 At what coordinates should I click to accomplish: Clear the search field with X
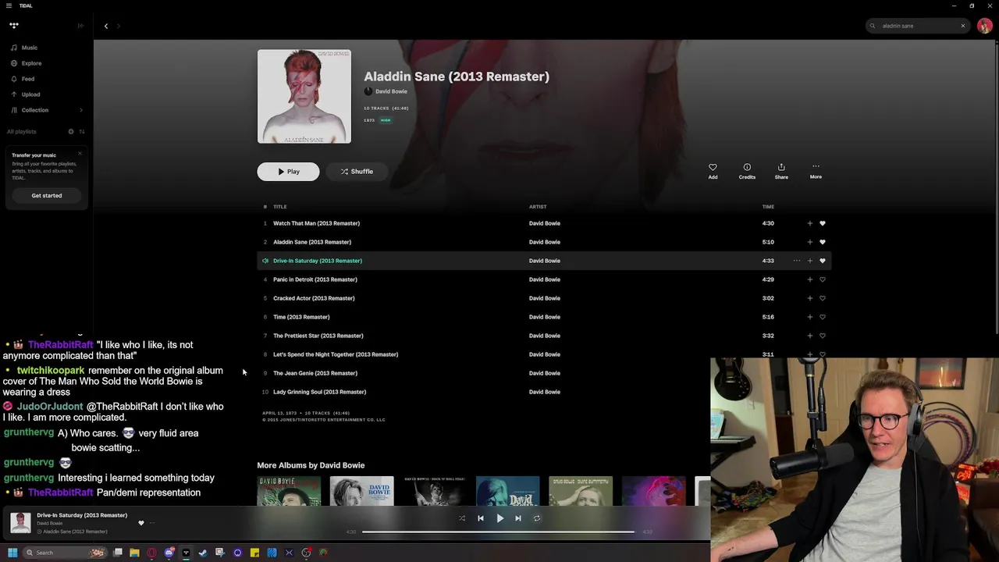pyautogui.click(x=962, y=26)
